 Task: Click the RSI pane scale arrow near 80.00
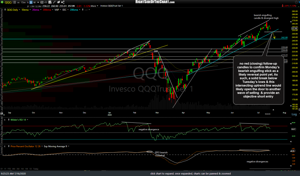click(291, 124)
